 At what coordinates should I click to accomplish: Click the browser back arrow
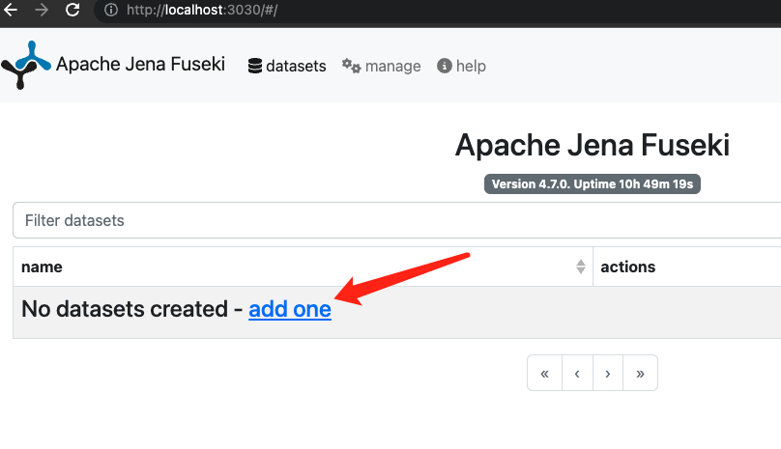(11, 12)
